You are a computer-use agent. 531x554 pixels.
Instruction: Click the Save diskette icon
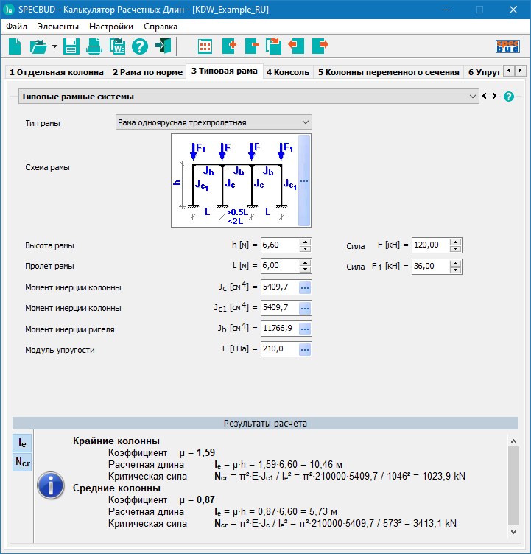(71, 46)
